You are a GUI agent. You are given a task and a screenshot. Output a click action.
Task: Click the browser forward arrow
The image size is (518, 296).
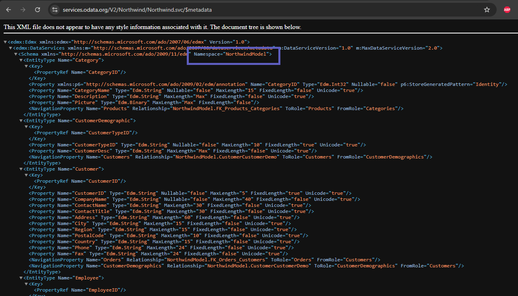[x=23, y=10]
